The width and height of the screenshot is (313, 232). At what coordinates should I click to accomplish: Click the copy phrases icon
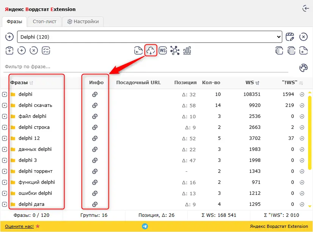279,50
